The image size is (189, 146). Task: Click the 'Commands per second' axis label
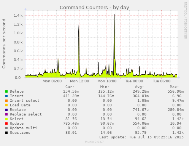[x=4, y=43]
